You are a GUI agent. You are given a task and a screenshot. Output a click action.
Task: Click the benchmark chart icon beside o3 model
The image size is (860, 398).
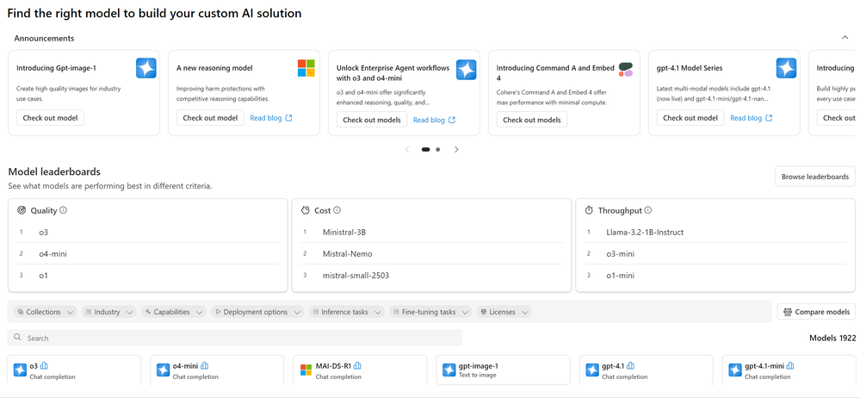[x=45, y=366]
